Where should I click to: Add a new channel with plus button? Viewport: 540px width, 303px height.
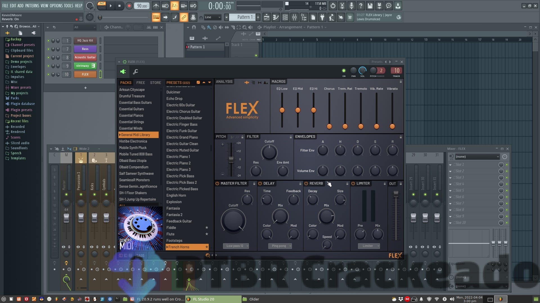pos(85,88)
